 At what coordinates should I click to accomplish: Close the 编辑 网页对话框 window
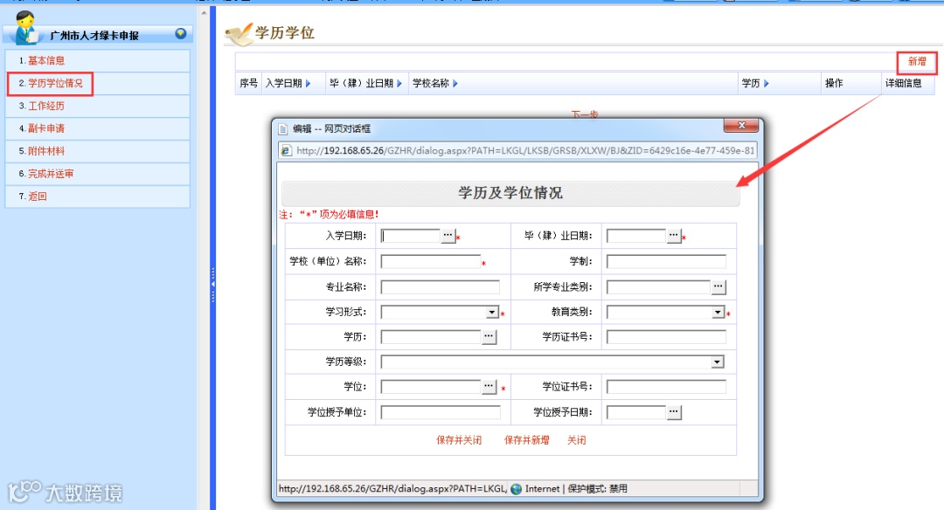coord(742,125)
